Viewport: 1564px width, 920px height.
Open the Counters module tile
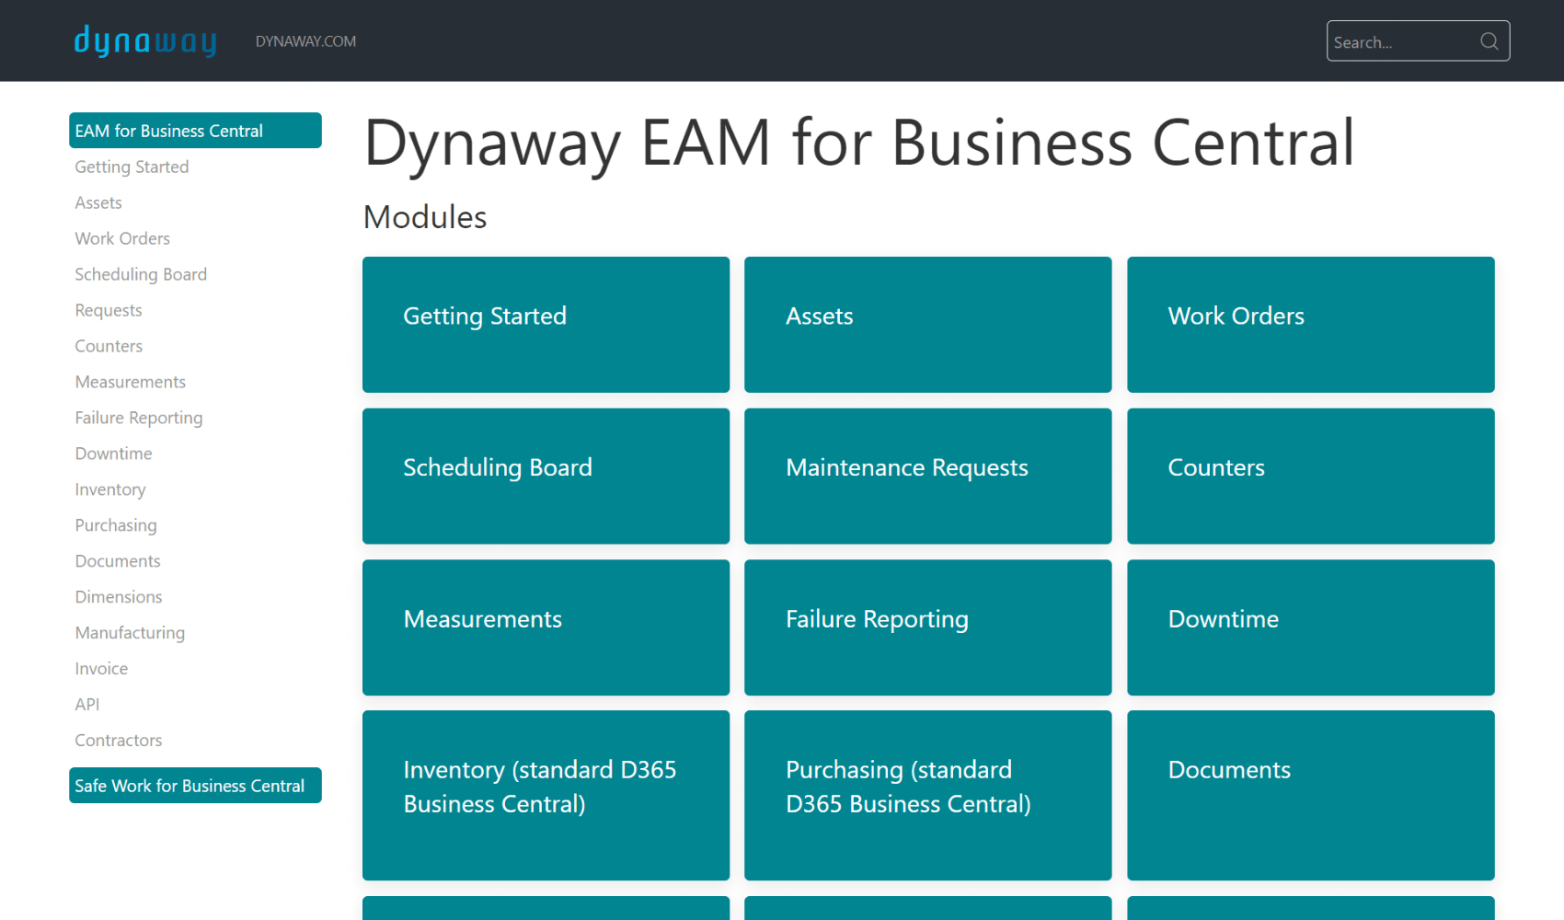(1311, 477)
